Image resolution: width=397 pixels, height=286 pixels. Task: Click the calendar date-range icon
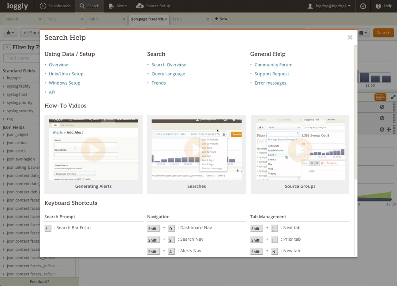[360, 33]
